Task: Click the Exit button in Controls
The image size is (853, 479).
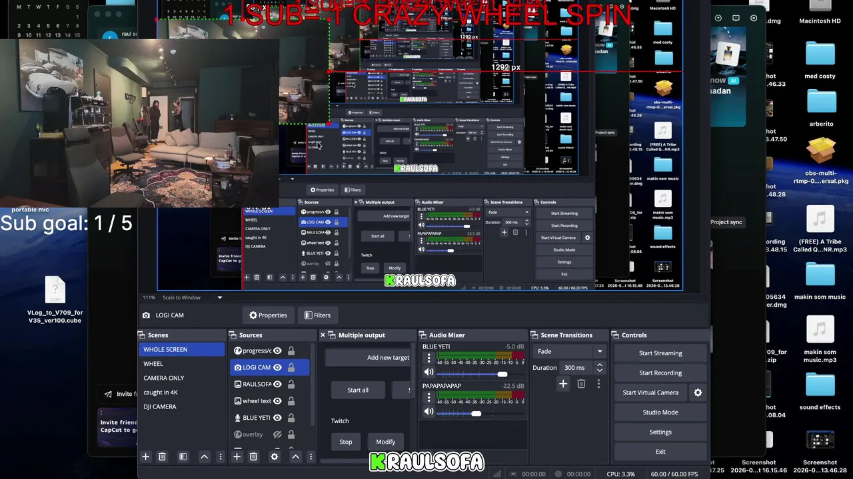Action: pyautogui.click(x=660, y=452)
